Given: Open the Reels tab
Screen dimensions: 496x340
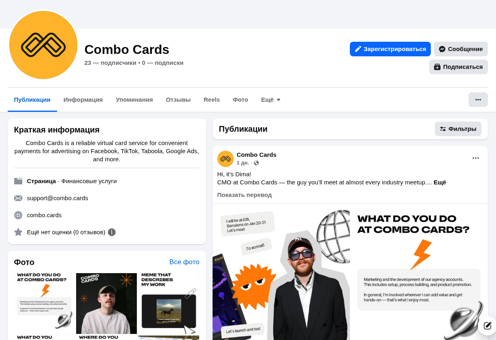Looking at the screenshot, I should 211,100.
